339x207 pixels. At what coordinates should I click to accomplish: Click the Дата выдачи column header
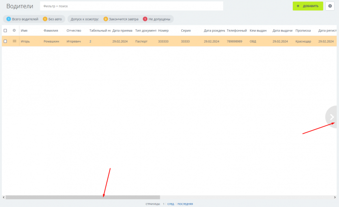click(x=282, y=31)
